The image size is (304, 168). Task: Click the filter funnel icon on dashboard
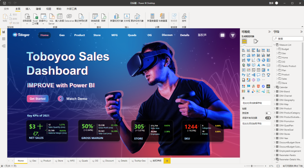coord(233,35)
